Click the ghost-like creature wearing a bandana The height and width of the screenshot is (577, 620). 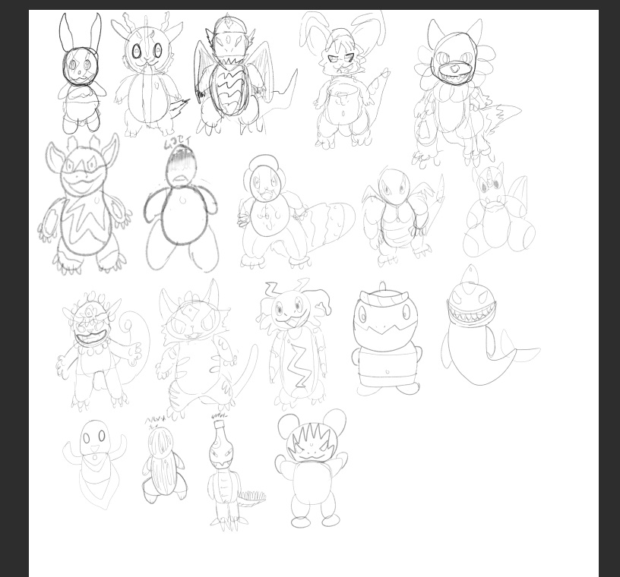coord(95,465)
